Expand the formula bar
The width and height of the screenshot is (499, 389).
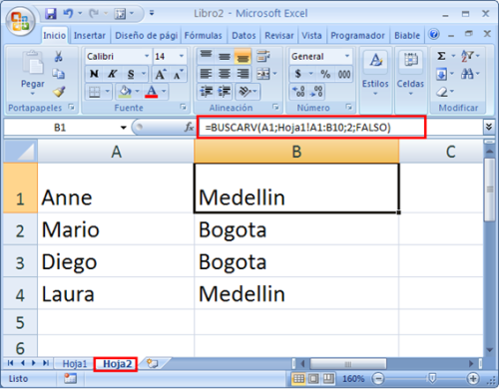point(488,127)
